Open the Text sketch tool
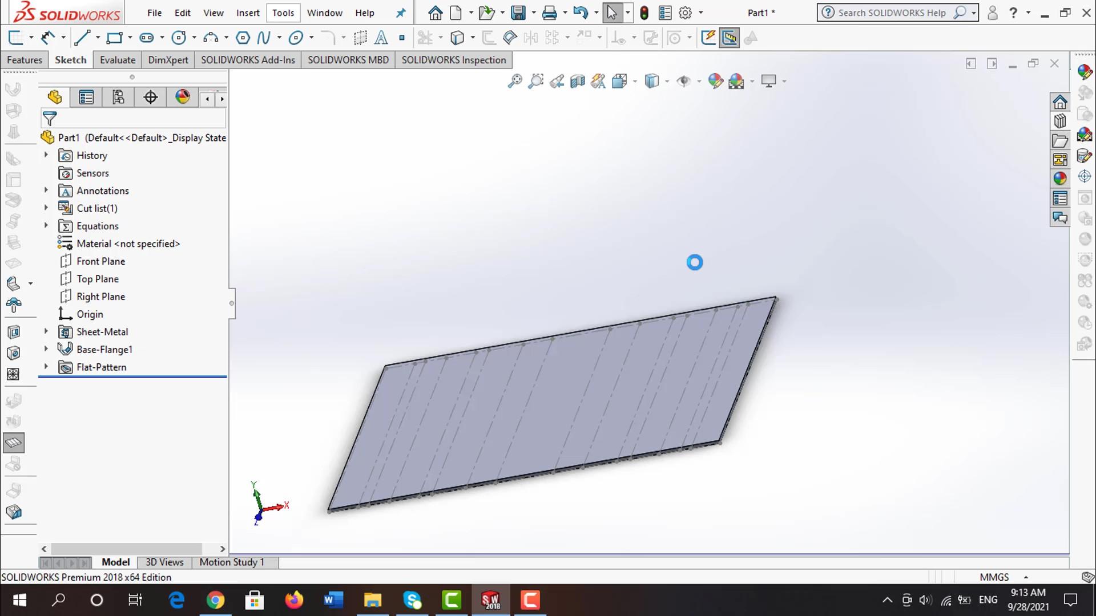The image size is (1096, 616). [381, 38]
